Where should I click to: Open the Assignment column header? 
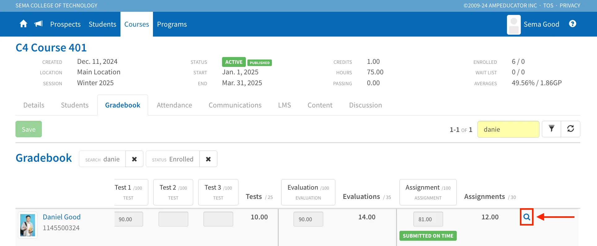point(428,192)
